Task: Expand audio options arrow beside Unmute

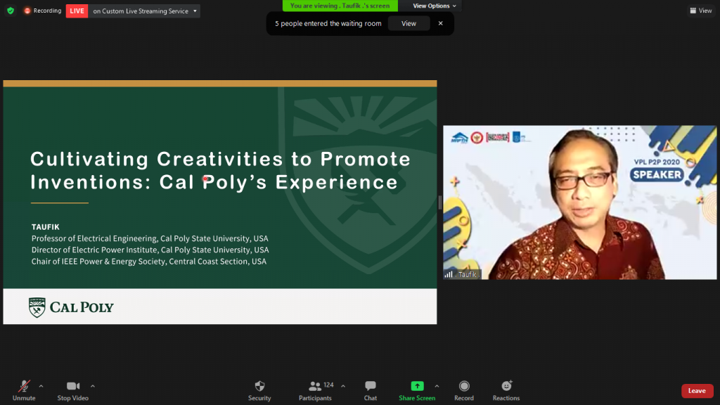Action: [x=41, y=385]
